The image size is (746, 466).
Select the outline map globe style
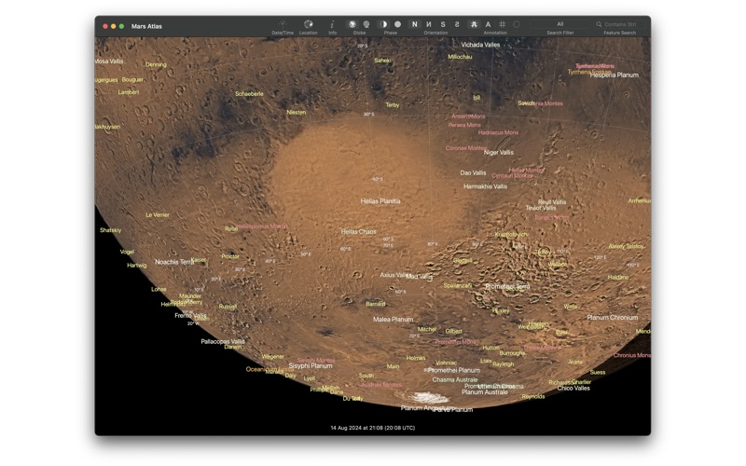tap(366, 24)
